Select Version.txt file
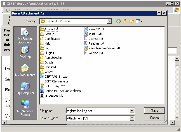This screenshot has height=132, width=181. pyautogui.click(x=94, y=53)
